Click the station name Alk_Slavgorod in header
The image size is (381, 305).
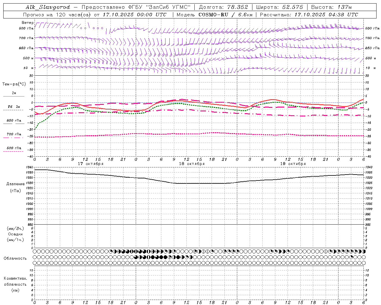click(x=48, y=7)
